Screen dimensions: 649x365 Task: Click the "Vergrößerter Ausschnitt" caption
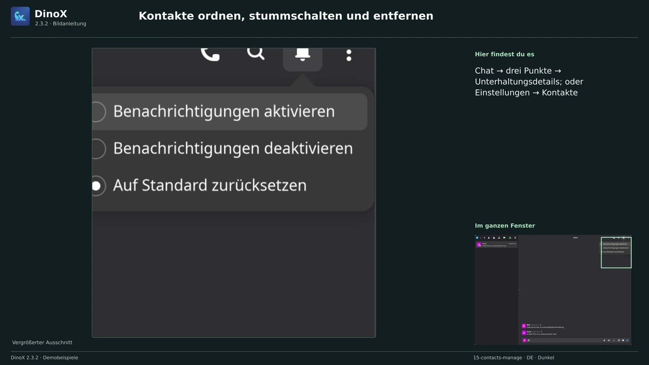coord(43,343)
